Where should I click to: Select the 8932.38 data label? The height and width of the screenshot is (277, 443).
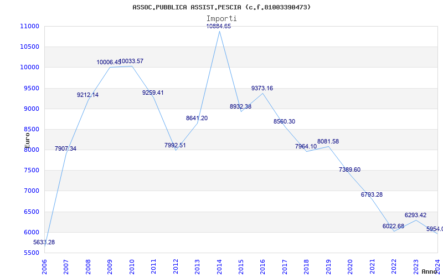click(241, 106)
